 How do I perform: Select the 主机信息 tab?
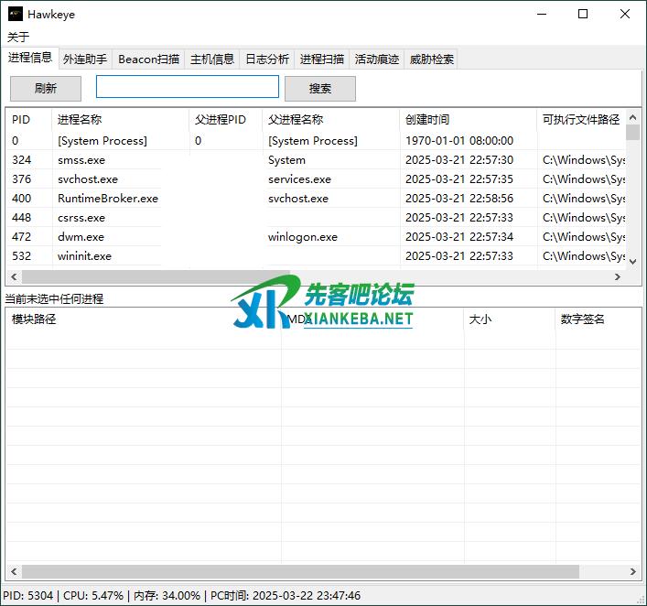[212, 60]
